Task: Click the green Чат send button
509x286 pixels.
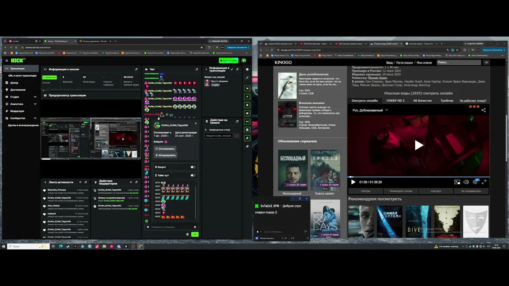Action: pos(195,234)
